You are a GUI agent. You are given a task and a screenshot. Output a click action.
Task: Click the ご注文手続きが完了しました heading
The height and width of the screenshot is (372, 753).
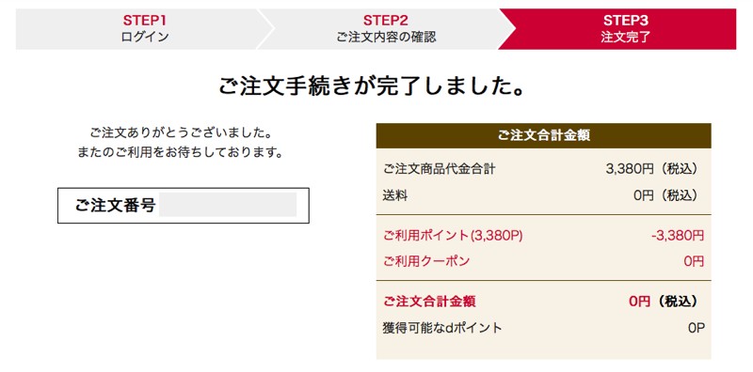[x=372, y=86]
